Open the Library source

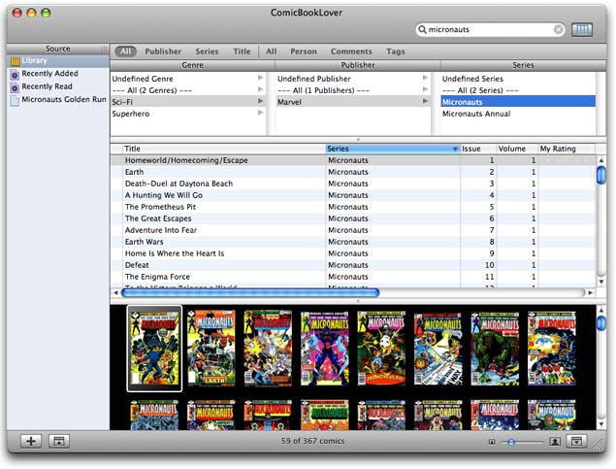[x=58, y=60]
